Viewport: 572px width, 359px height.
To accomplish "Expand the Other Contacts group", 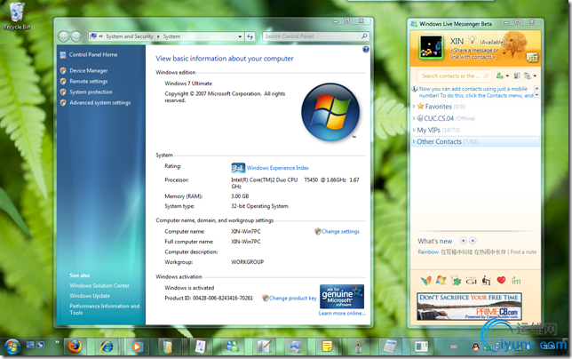I will 414,141.
